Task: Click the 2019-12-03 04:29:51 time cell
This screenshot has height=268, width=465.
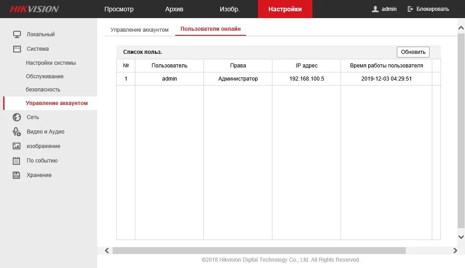Action: [386, 79]
